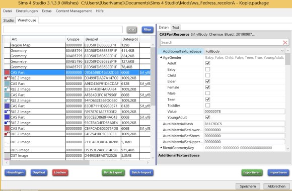
Task: Enable the Male checkbox
Action: pos(207,93)
